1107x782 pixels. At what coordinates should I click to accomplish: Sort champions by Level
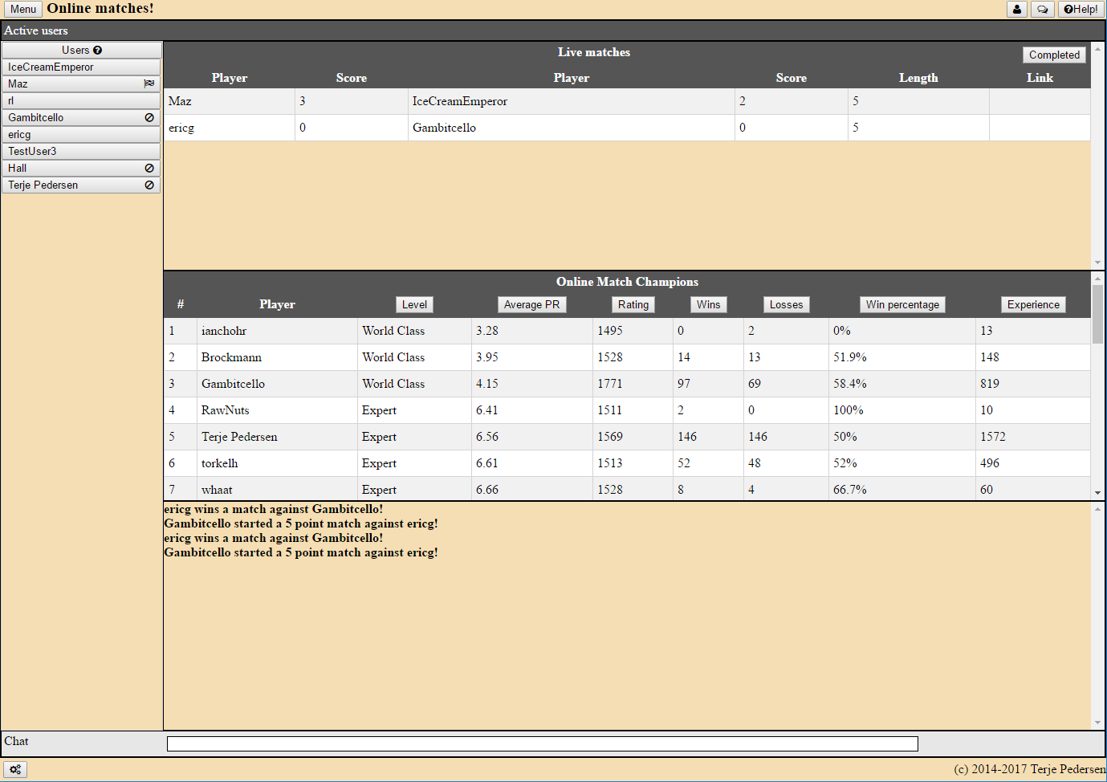(x=414, y=304)
